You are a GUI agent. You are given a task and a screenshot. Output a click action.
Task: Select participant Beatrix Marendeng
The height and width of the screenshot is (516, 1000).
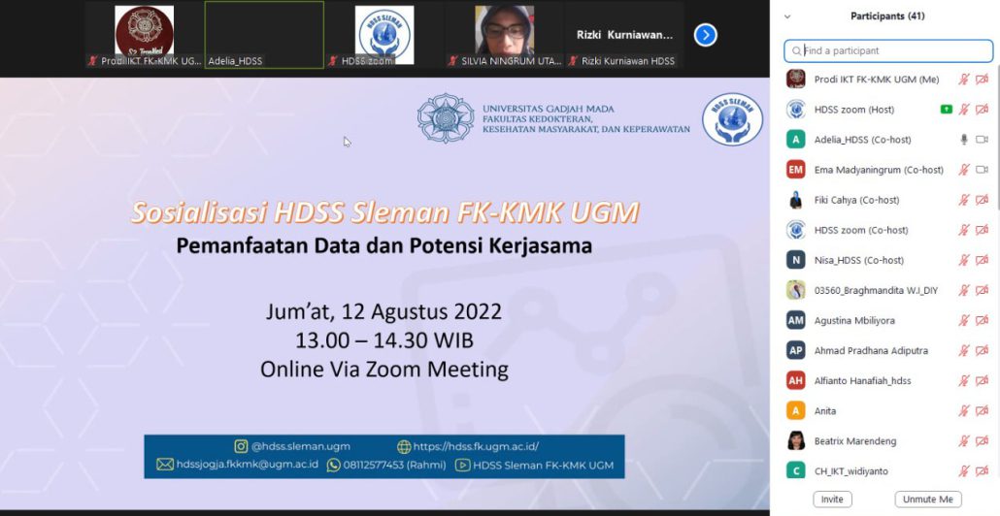(887, 440)
